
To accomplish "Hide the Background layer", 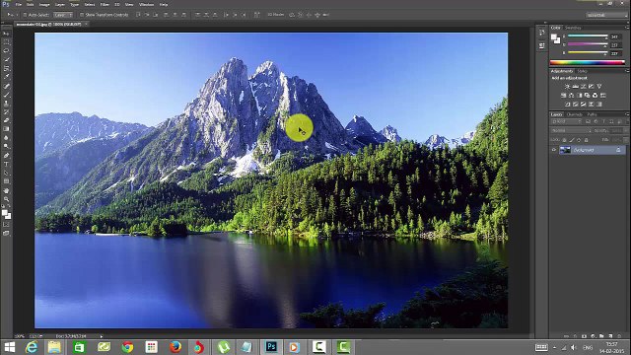I will click(554, 150).
